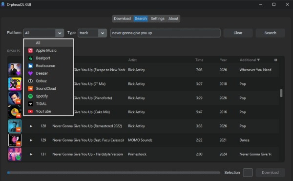This screenshot has width=293, height=181.
Task: Select the Apple Music icon in platform list
Action: [30, 51]
